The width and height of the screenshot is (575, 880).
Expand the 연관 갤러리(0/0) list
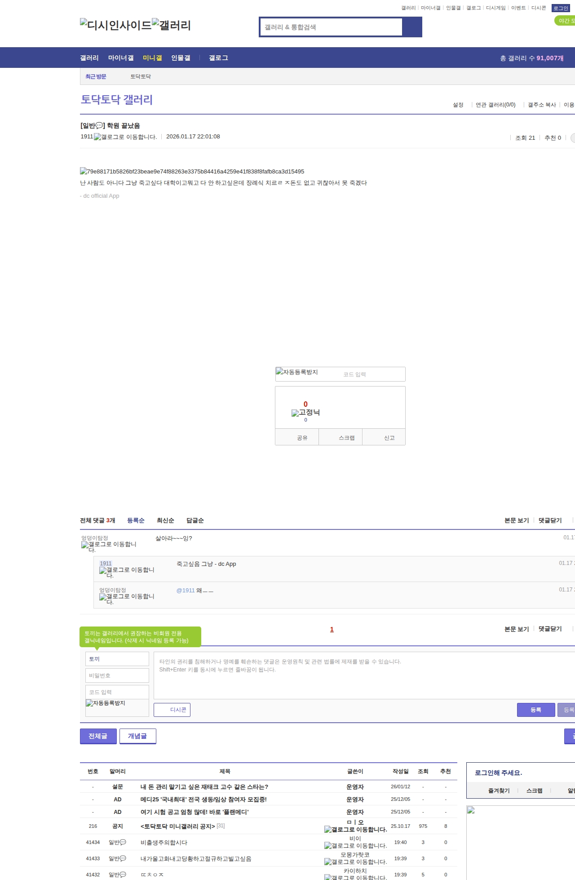pyautogui.click(x=495, y=105)
